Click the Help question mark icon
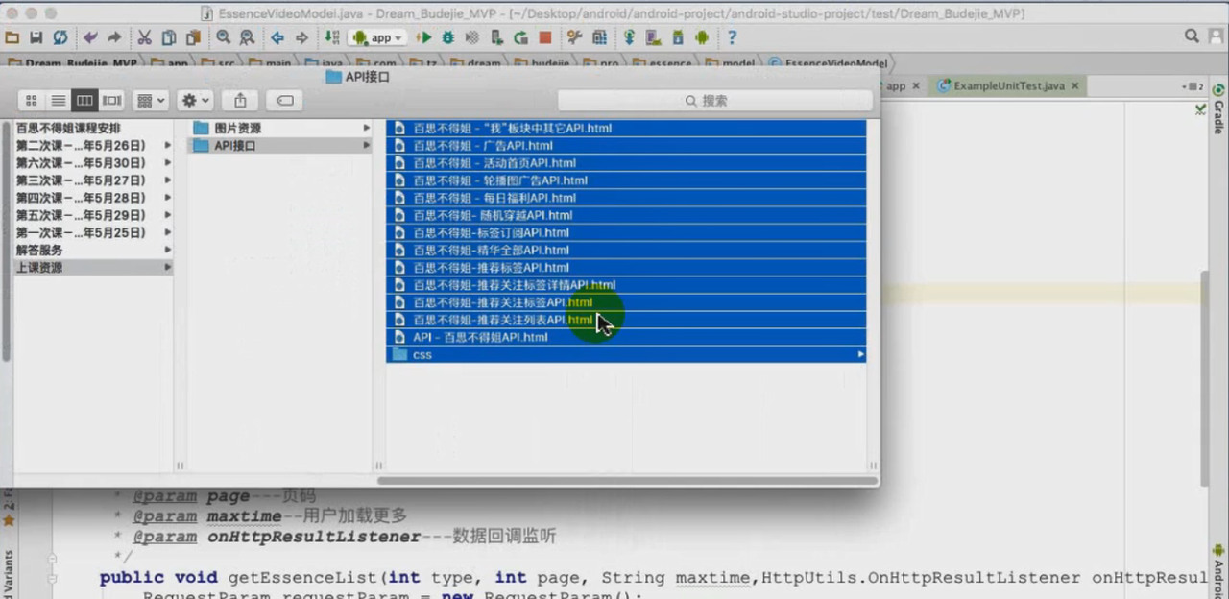 [732, 37]
